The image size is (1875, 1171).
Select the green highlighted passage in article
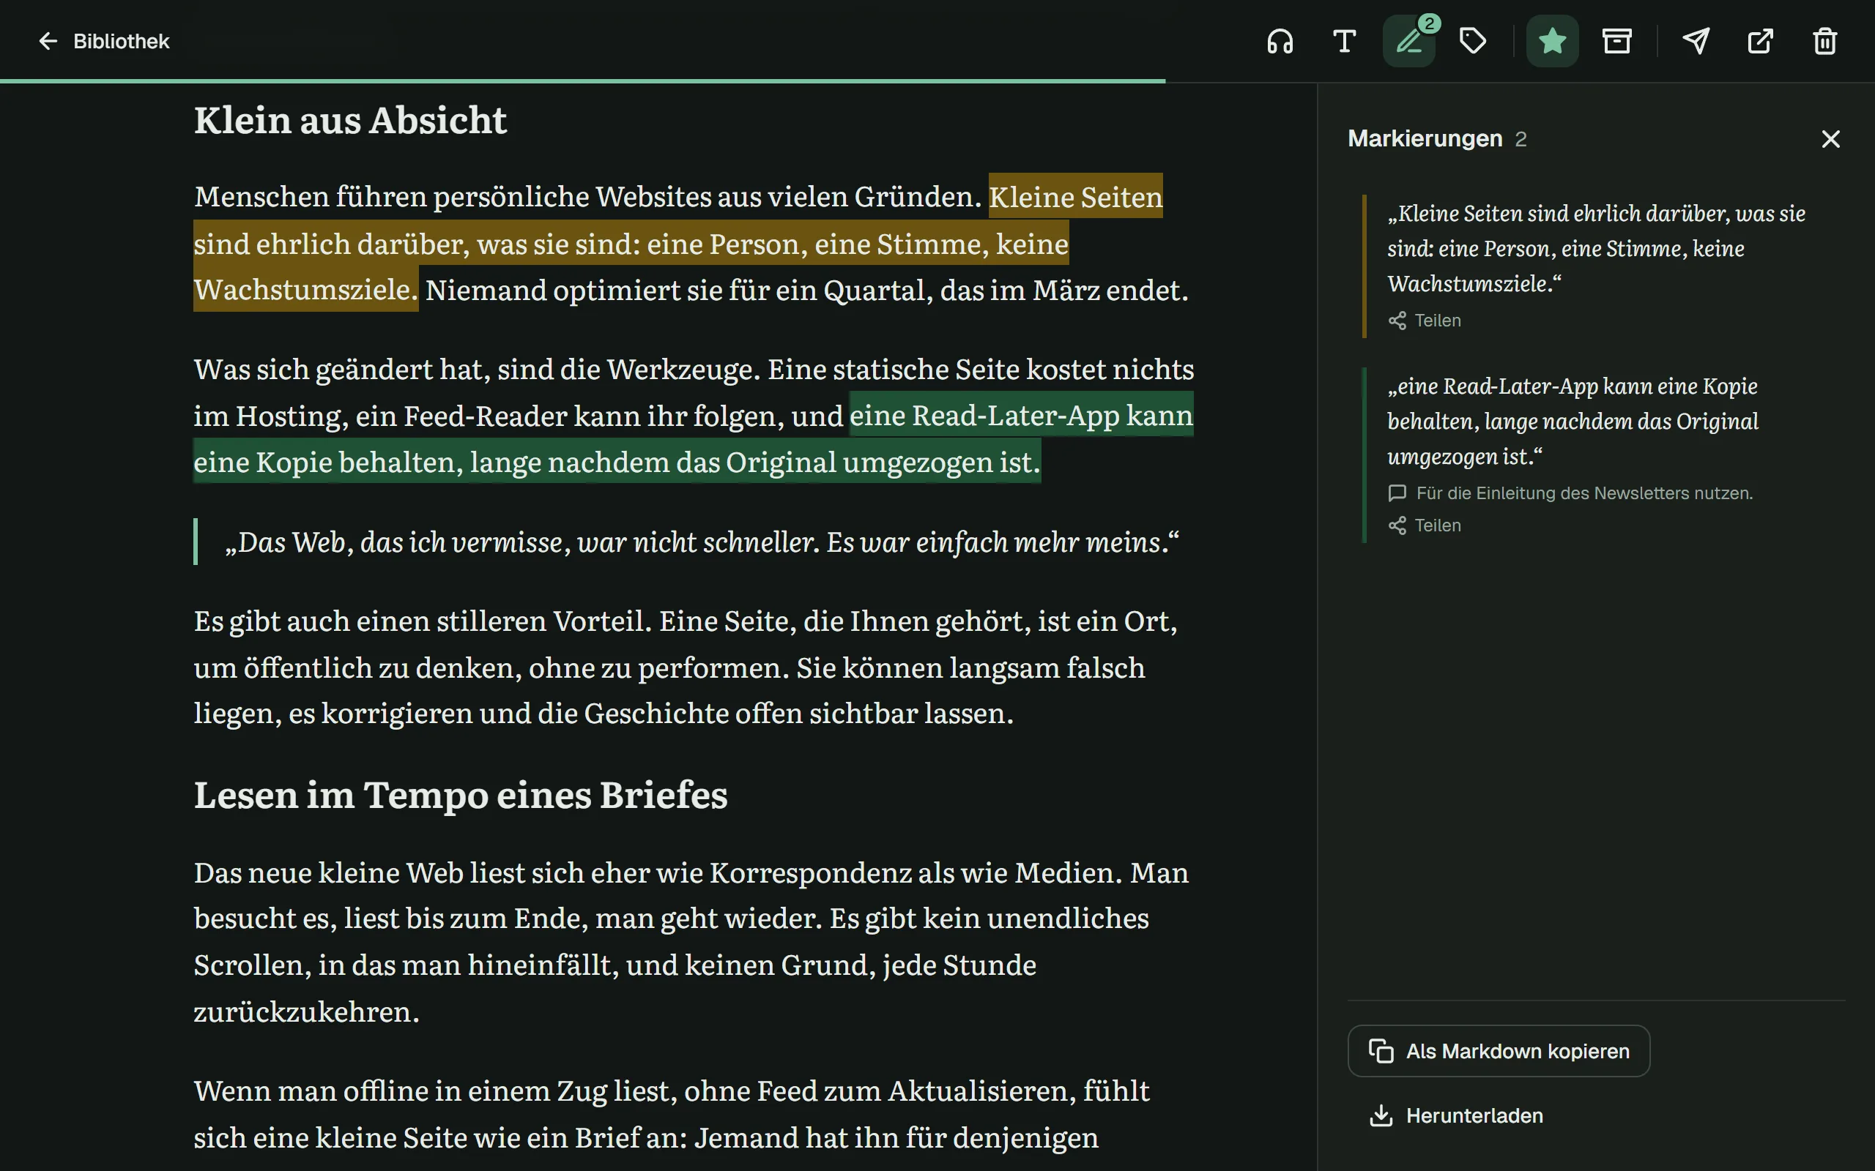[x=694, y=438]
